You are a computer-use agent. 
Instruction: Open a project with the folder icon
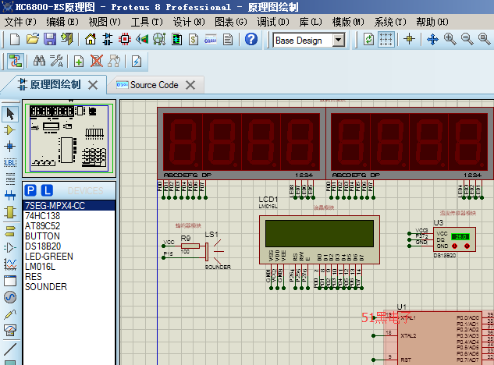coord(33,39)
